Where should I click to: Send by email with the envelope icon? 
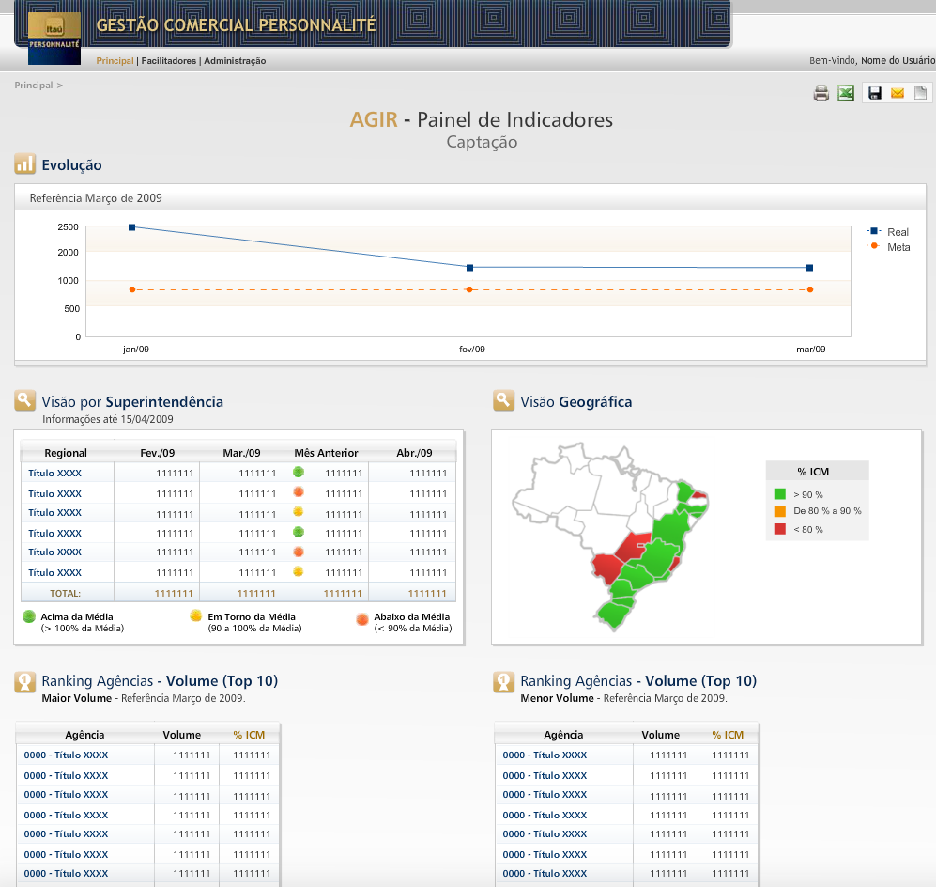pos(898,93)
